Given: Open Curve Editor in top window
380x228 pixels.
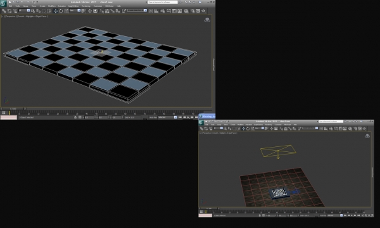Looking at the screenshot, I should 174,11.
